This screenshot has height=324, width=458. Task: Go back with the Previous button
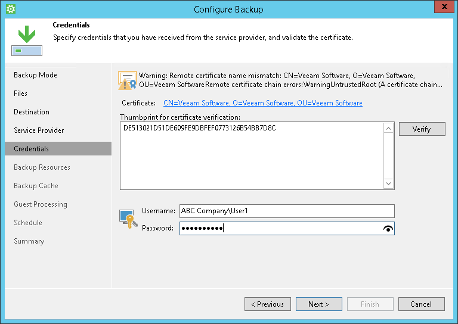click(x=268, y=304)
